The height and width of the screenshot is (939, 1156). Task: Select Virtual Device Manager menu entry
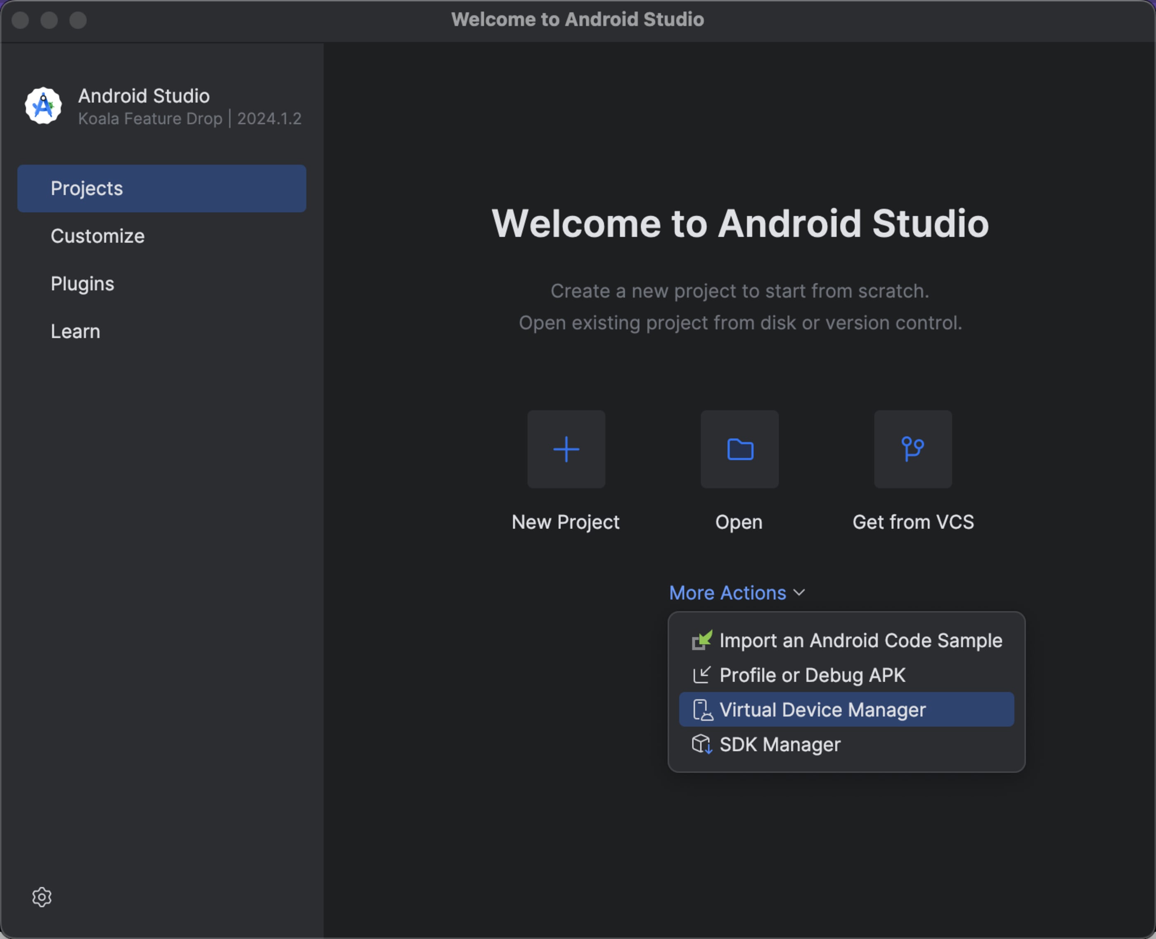click(822, 710)
